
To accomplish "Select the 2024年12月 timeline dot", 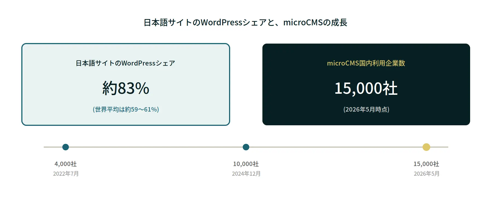I will [246, 147].
